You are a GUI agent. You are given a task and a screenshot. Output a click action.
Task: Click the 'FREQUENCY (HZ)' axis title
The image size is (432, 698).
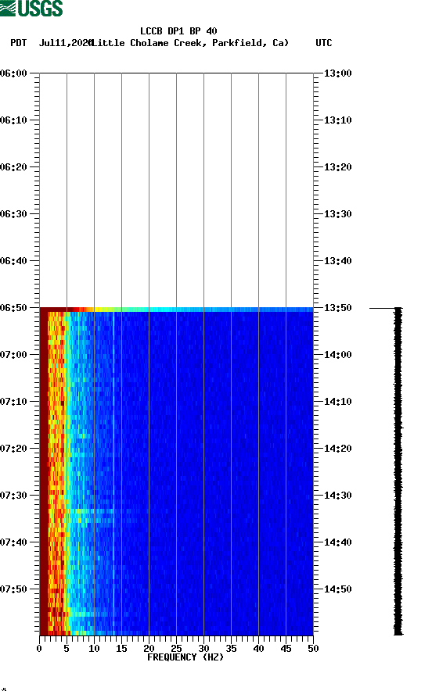point(185,657)
